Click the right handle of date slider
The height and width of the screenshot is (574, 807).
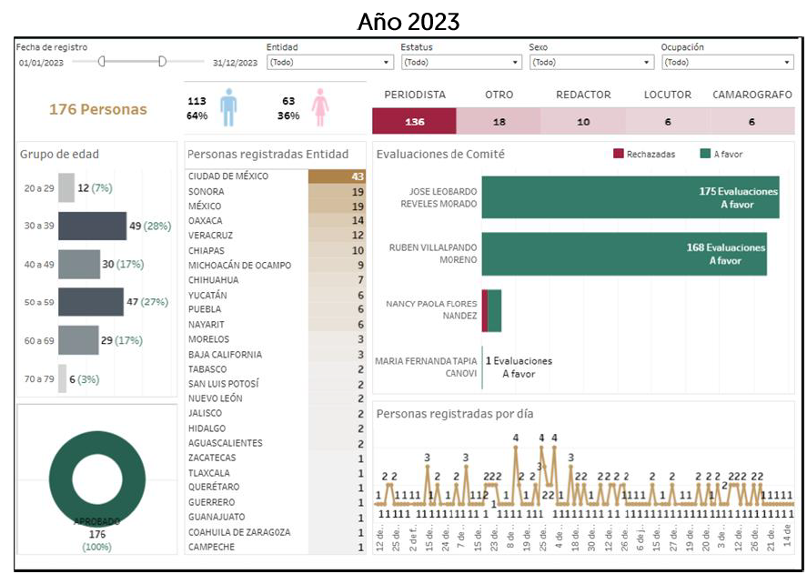coord(162,62)
